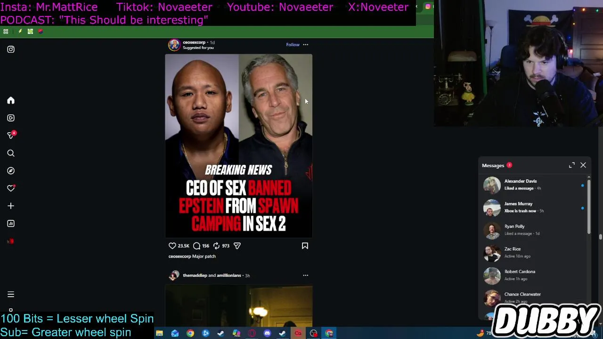The height and width of the screenshot is (339, 603).
Task: Click the 973 reposts count
Action: 226,246
